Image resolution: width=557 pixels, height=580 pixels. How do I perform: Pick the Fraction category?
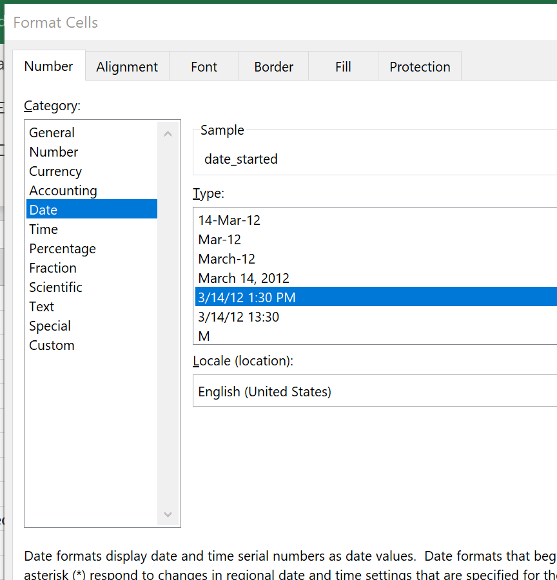92,268
